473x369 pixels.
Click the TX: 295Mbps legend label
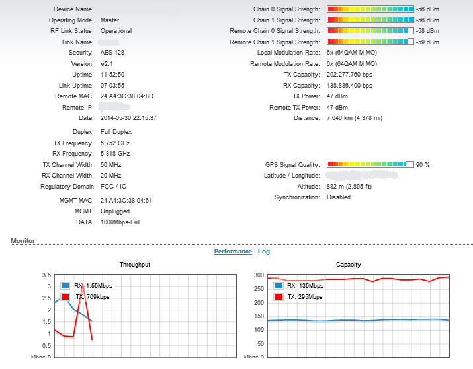click(305, 297)
